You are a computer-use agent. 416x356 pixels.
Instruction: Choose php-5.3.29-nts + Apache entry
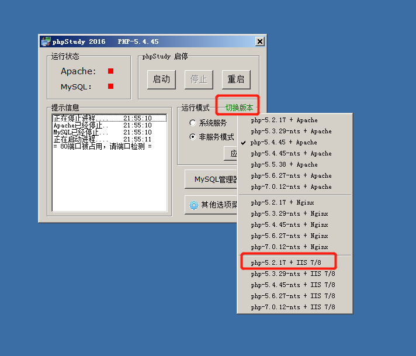(294, 131)
